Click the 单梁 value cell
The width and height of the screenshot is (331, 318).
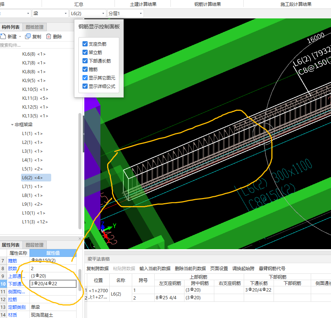(53, 307)
